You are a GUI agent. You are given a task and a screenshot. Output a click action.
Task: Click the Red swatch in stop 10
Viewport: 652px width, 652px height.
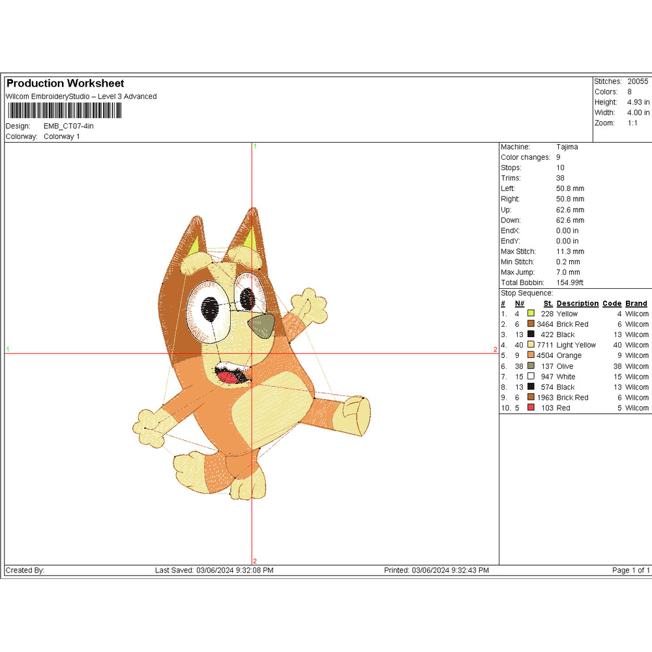[x=531, y=407]
